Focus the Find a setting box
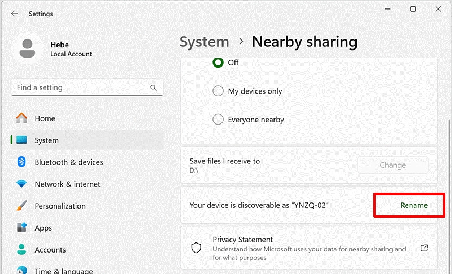This screenshot has height=274, width=452. [x=87, y=87]
